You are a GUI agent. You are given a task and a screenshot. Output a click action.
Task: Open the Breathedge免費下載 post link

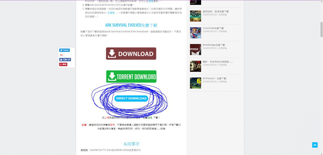click(214, 45)
